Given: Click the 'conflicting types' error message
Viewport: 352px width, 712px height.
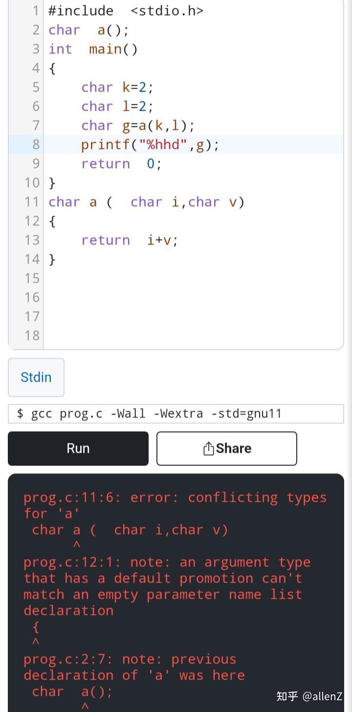Looking at the screenshot, I should (x=175, y=505).
